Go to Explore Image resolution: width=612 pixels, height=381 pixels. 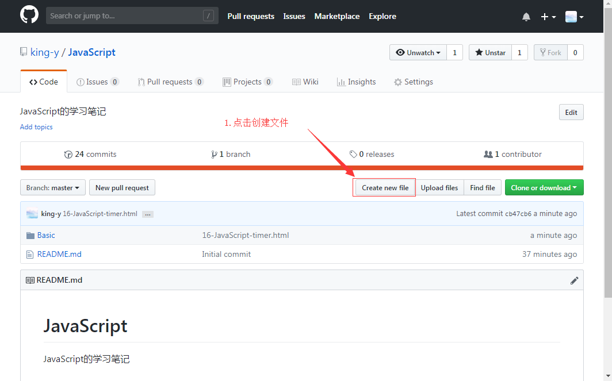click(382, 16)
